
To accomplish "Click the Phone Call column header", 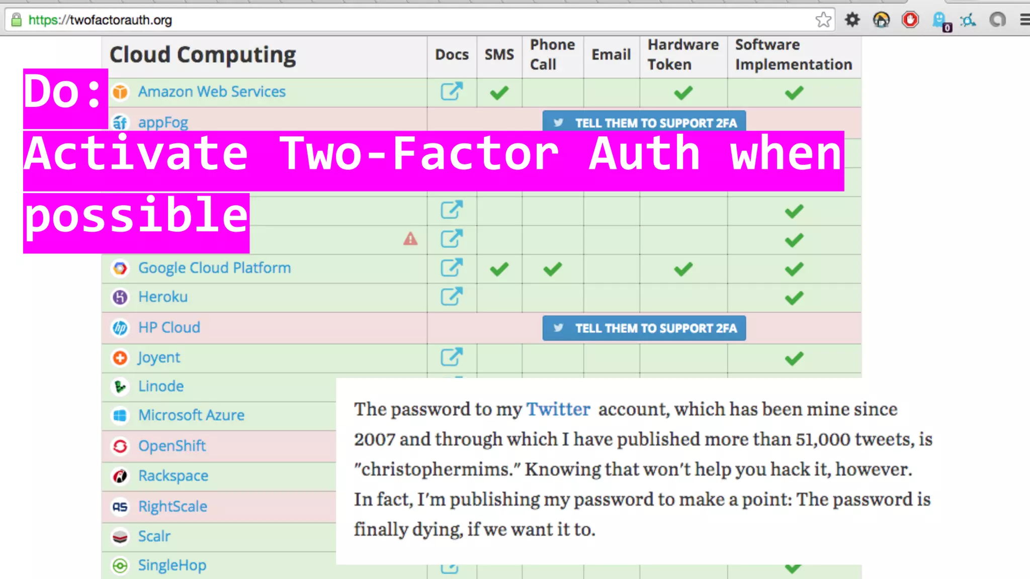I will [552, 55].
